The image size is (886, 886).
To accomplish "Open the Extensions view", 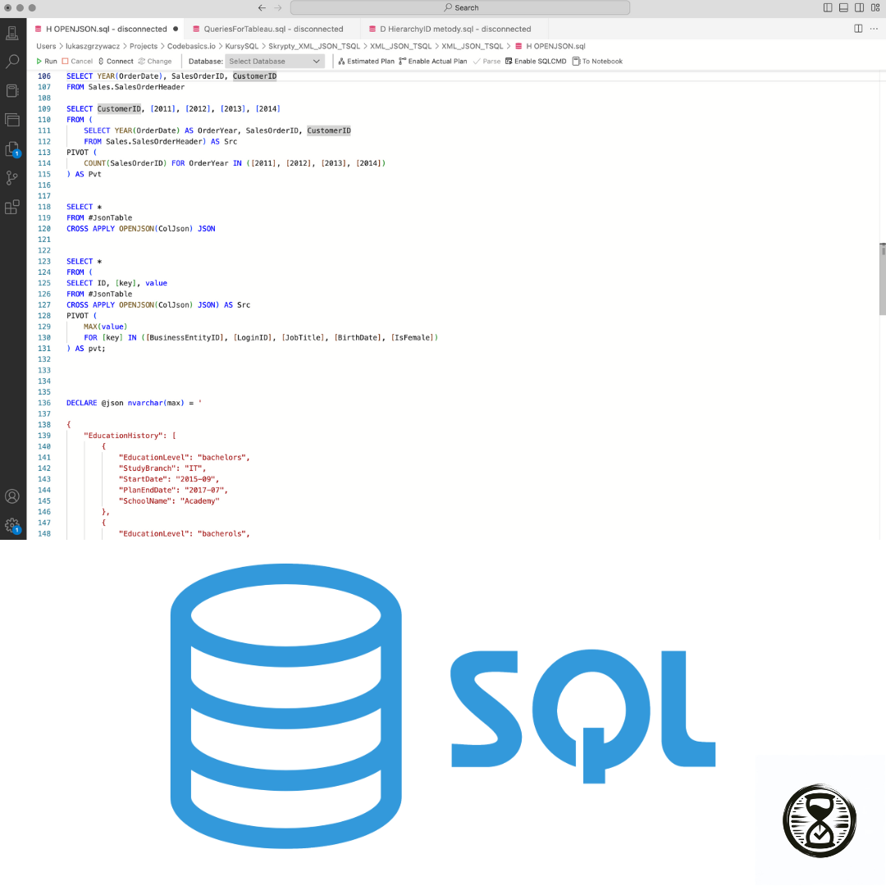I will [12, 208].
